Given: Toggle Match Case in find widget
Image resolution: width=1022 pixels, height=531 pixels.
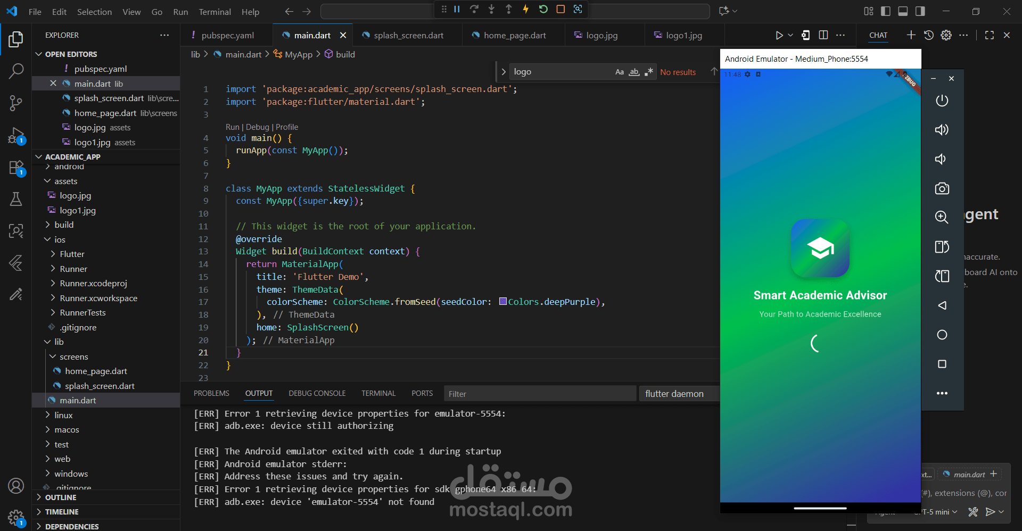Looking at the screenshot, I should point(619,72).
